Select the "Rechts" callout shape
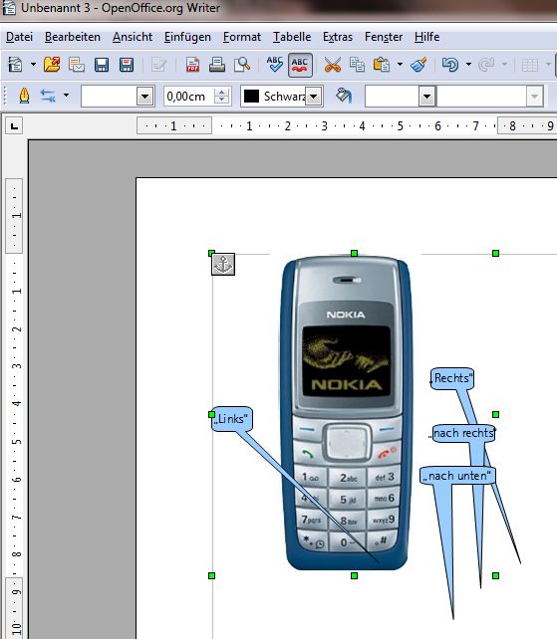Screen dimensions: 557x639 coord(452,378)
